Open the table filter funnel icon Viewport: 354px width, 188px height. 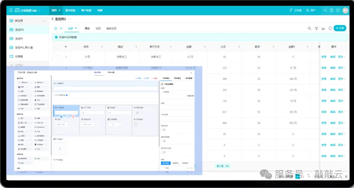316,28
